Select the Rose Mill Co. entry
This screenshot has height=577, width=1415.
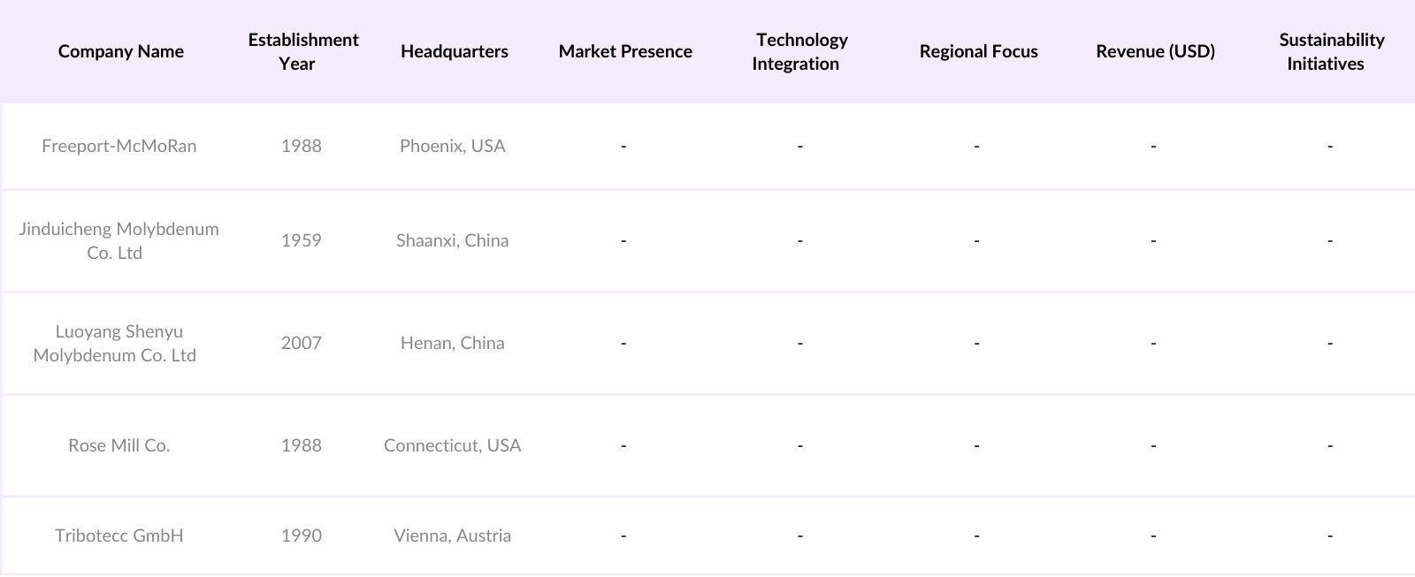[x=119, y=445]
